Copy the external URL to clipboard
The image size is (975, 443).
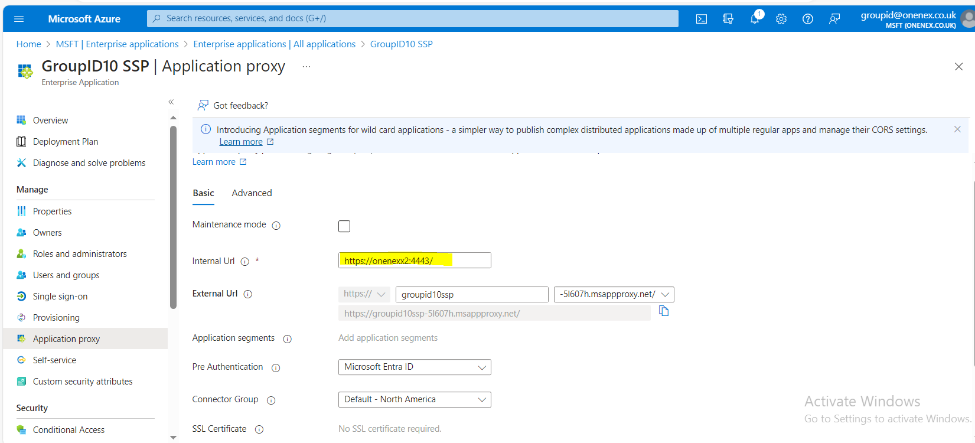click(664, 311)
